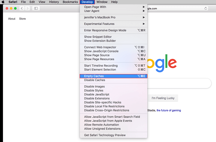Select Show Snippet Editor

(113, 37)
